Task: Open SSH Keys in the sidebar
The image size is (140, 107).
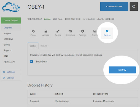Action: 8,39
